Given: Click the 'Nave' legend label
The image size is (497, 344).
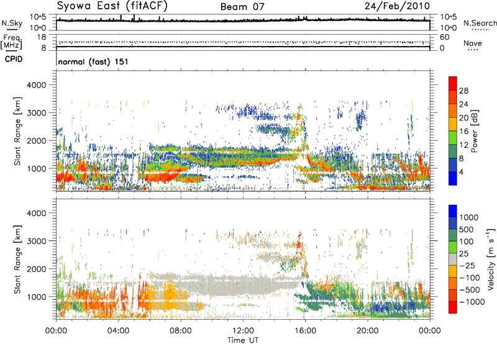Looking at the screenshot, I should [x=473, y=43].
